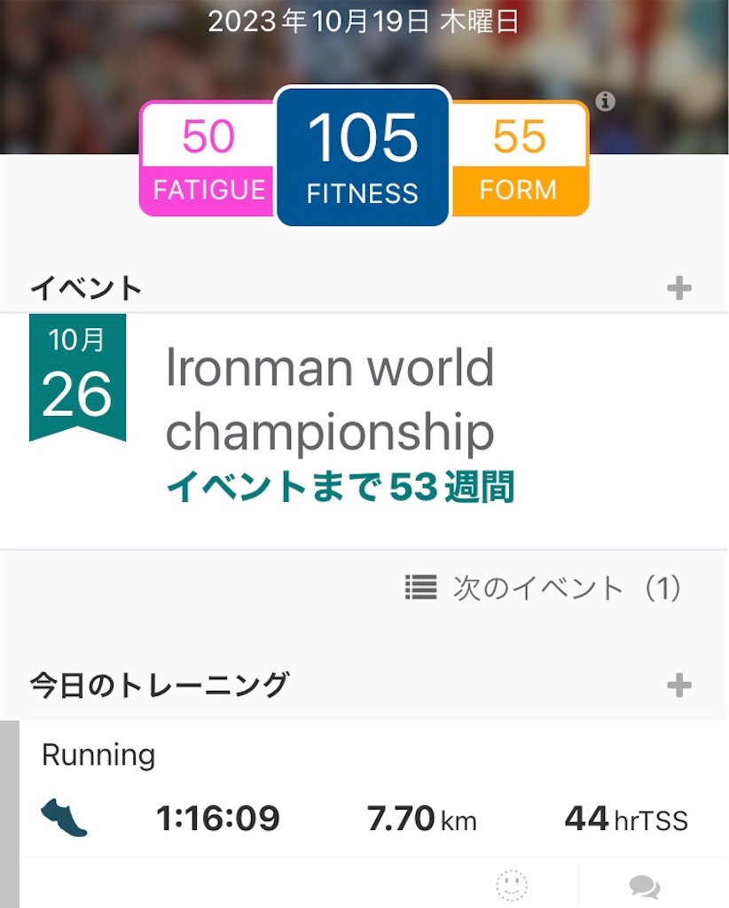Image resolution: width=729 pixels, height=908 pixels.
Task: Expand 次のイベント (1) list
Action: tap(543, 588)
